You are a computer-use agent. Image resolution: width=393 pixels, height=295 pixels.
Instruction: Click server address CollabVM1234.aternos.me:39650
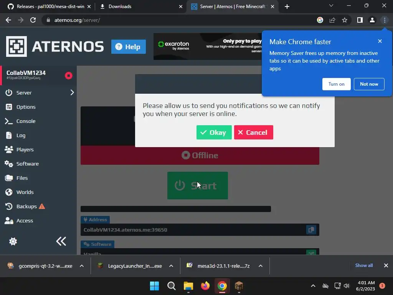(x=125, y=230)
